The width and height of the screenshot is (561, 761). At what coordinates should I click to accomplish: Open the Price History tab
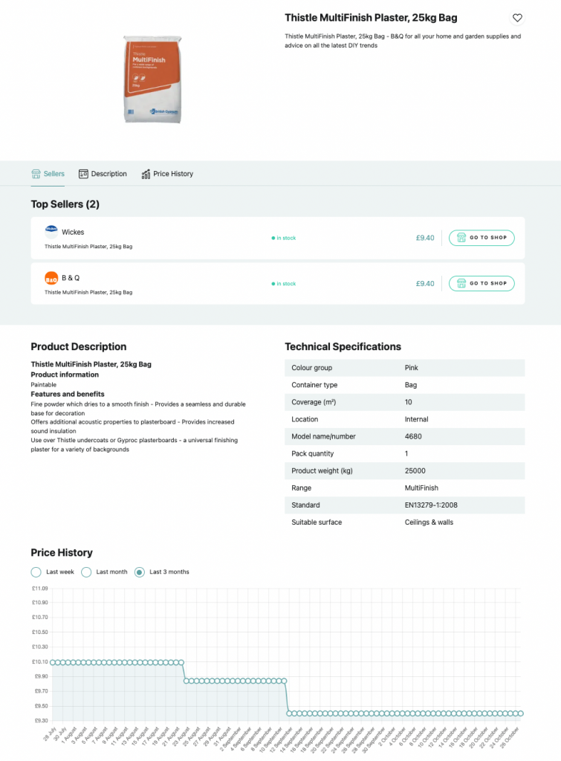tap(167, 174)
